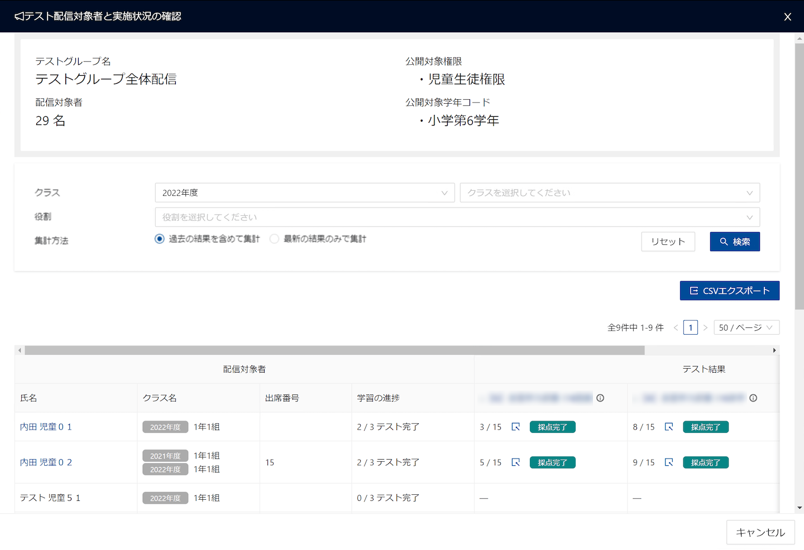Open detail icon beside 9 / 15 score

(x=668, y=462)
